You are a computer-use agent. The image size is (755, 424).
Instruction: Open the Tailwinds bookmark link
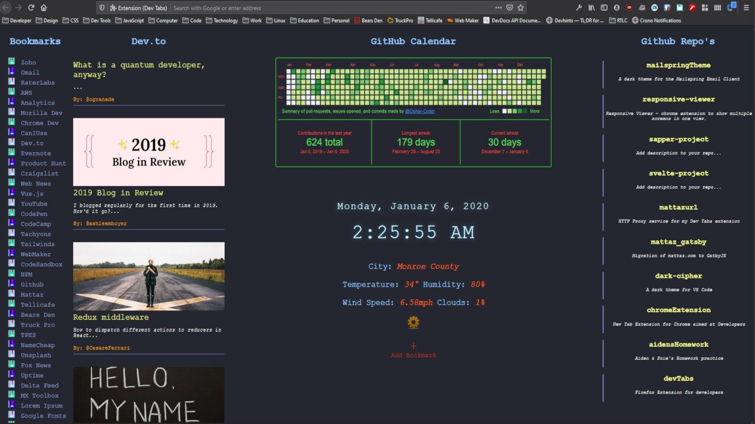[x=37, y=244]
